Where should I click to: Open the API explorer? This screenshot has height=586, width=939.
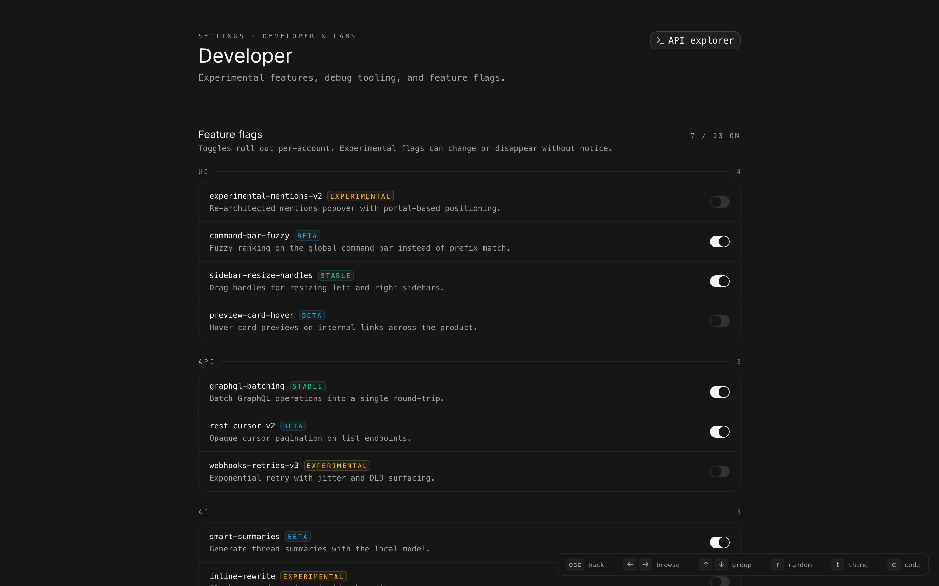[x=695, y=40]
